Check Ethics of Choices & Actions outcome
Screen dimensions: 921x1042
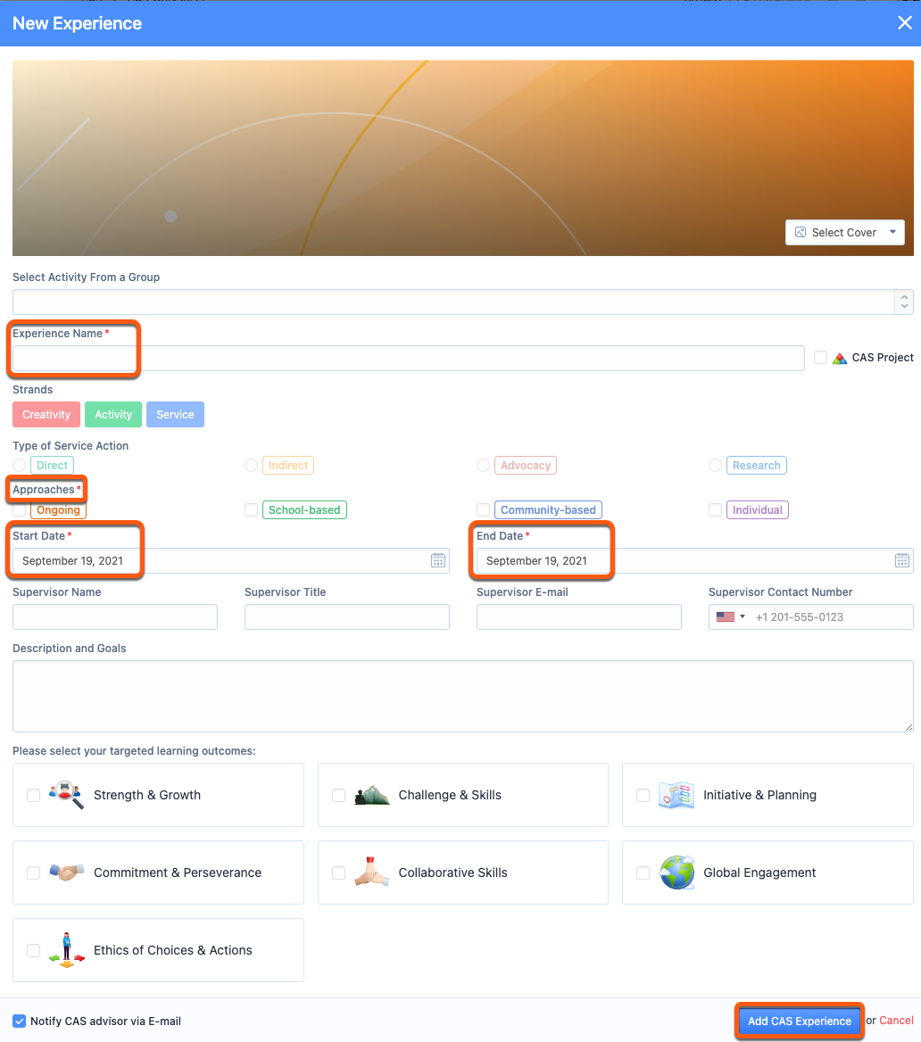[33, 951]
